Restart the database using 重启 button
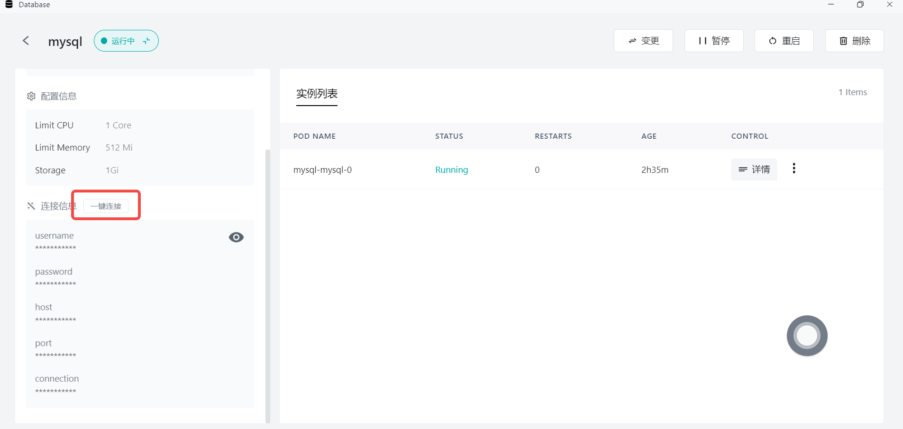Image resolution: width=903 pixels, height=429 pixels. click(784, 41)
